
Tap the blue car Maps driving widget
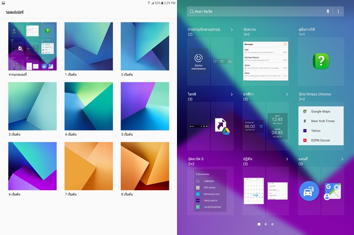coord(309,190)
